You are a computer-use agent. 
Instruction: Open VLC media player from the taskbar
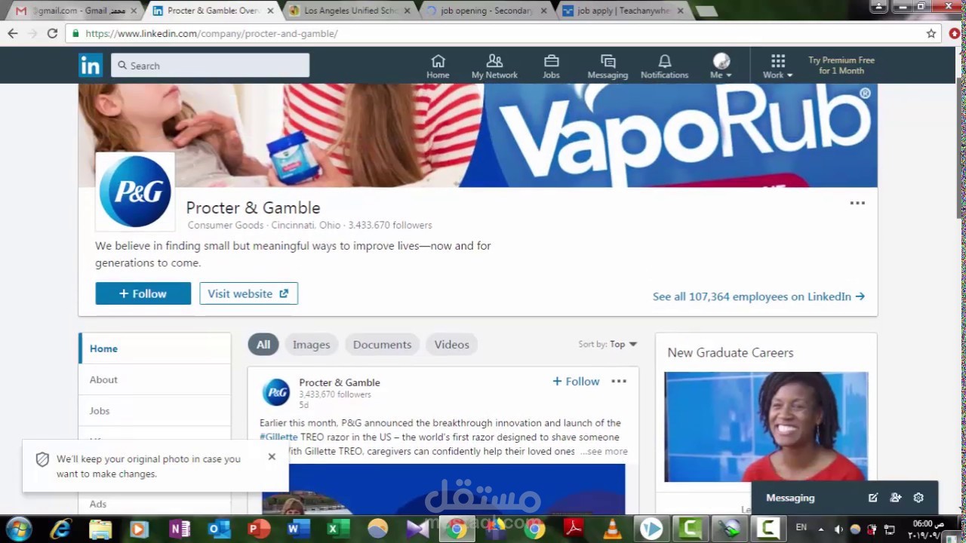point(612,529)
